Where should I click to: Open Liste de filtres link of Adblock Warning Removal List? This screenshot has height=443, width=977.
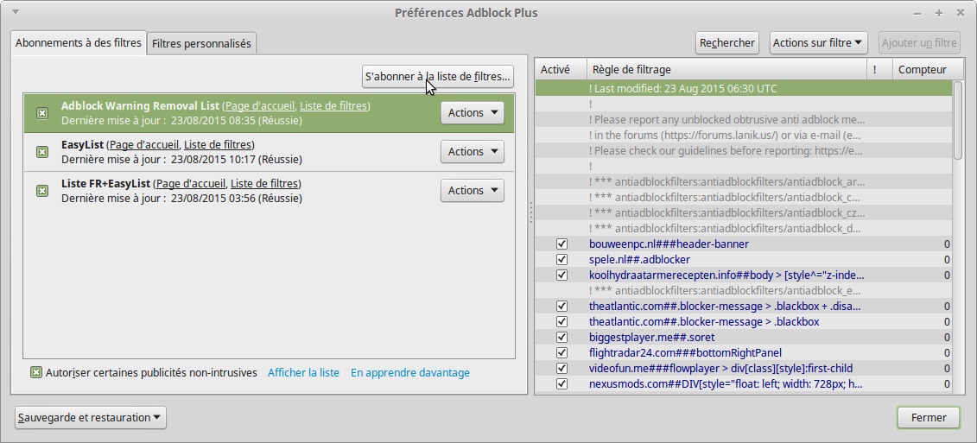(333, 106)
